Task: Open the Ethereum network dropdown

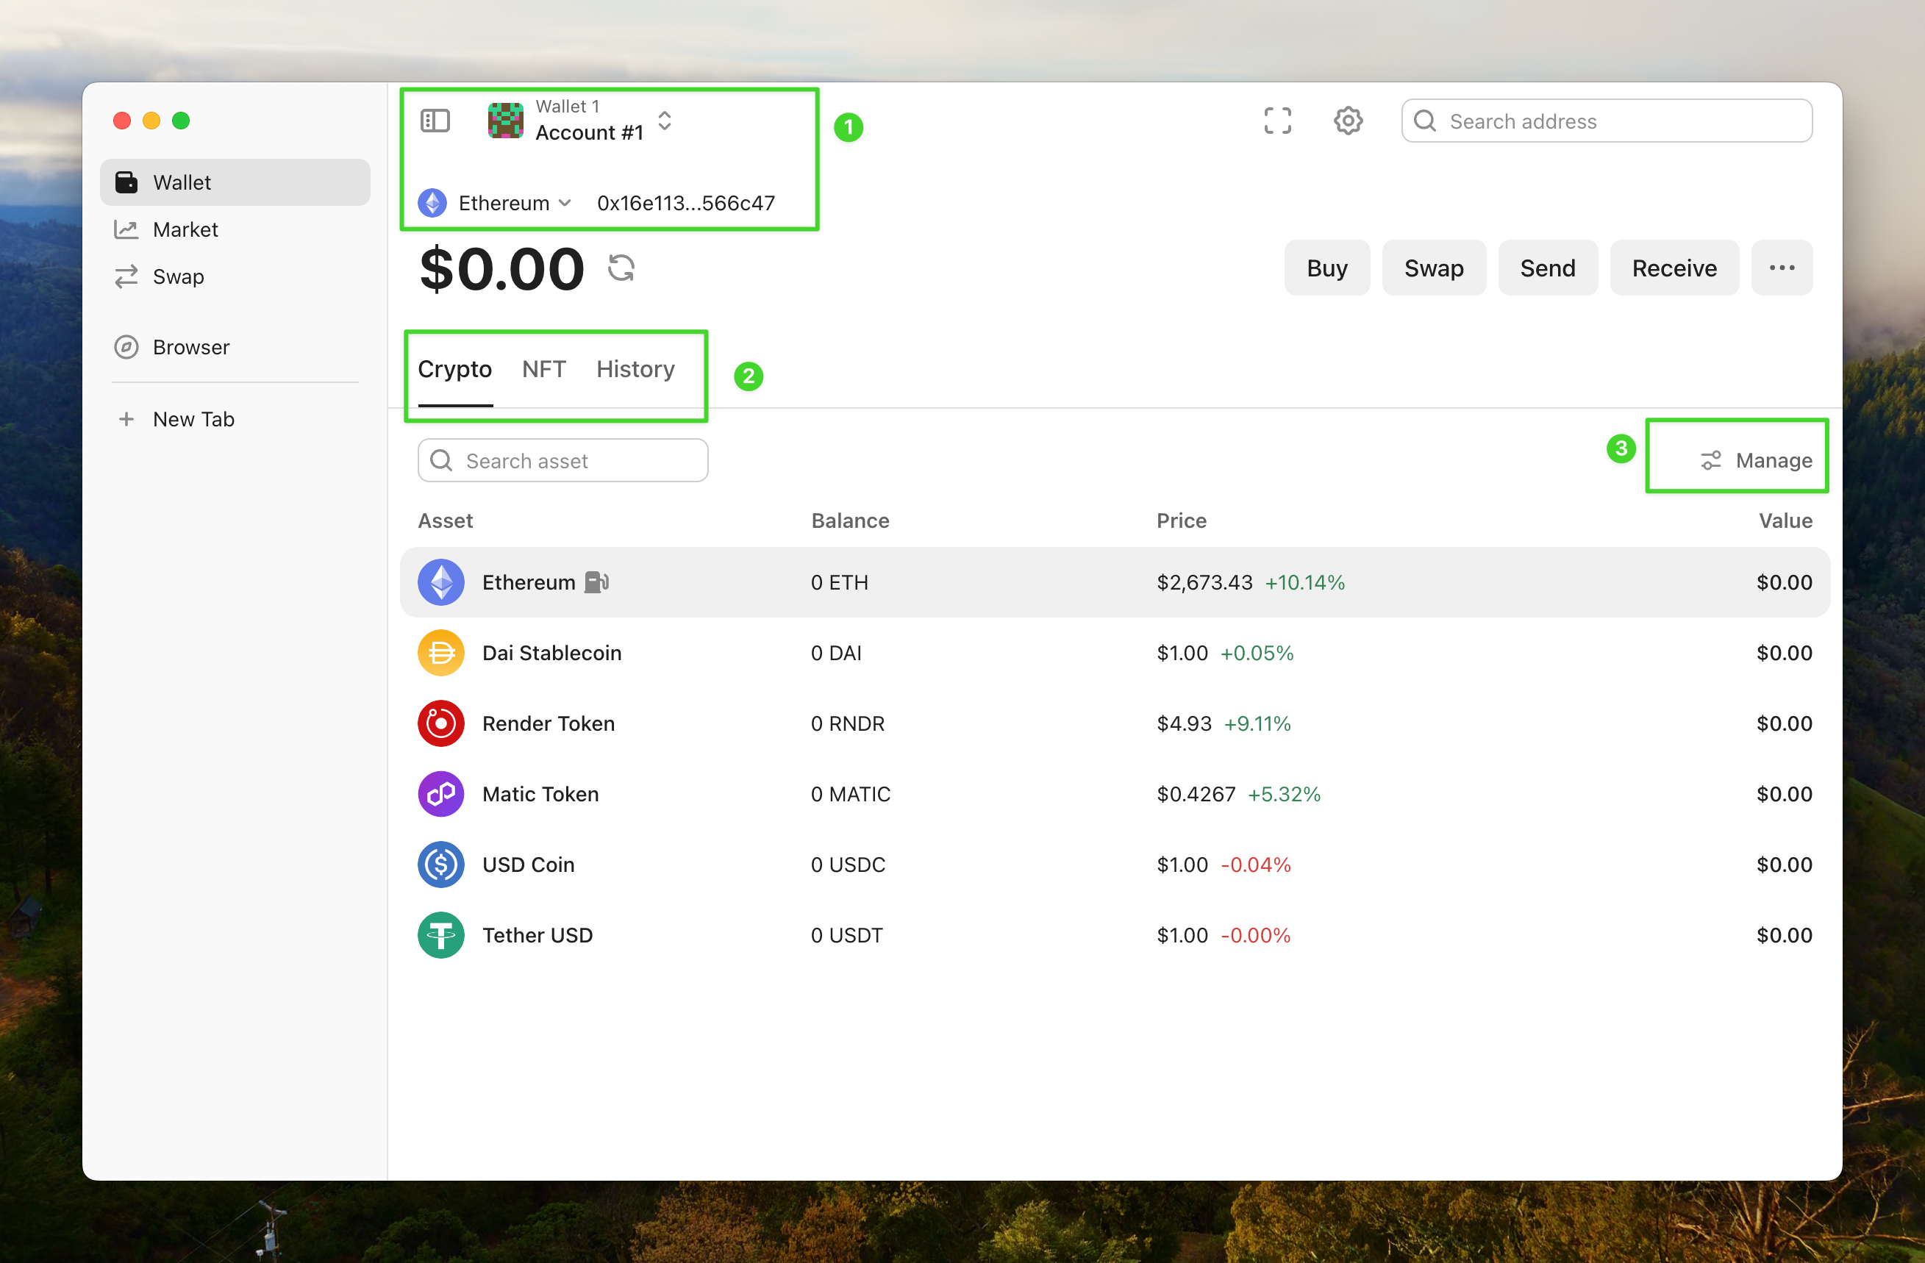Action: [x=515, y=203]
